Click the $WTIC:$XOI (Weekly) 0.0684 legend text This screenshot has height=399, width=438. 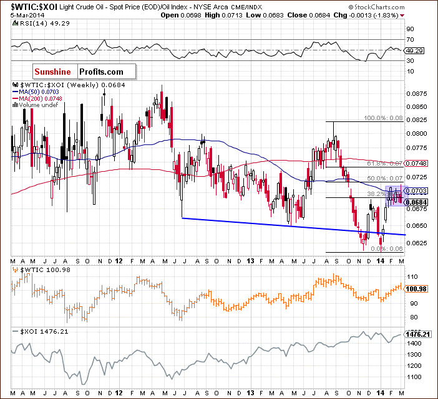tap(72, 85)
